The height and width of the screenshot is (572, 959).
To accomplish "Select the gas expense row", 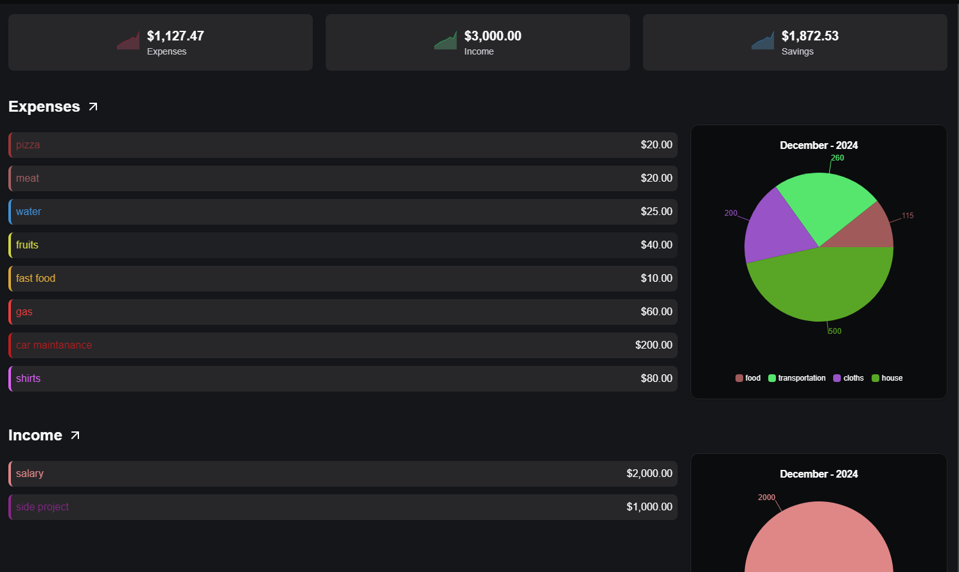I will [343, 312].
